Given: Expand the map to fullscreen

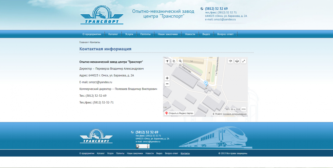Looking at the screenshot, I should (243, 61).
